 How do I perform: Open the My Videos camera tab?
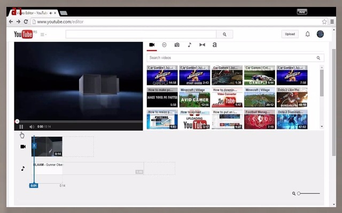pos(152,45)
